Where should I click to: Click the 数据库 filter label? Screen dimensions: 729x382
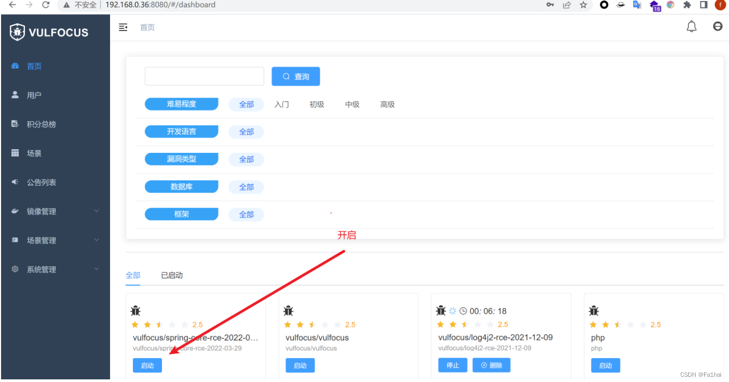(x=182, y=187)
